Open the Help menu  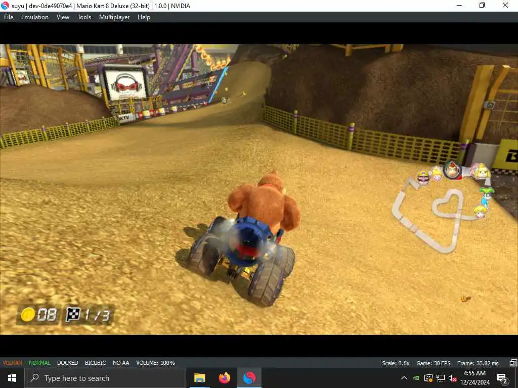click(x=144, y=17)
